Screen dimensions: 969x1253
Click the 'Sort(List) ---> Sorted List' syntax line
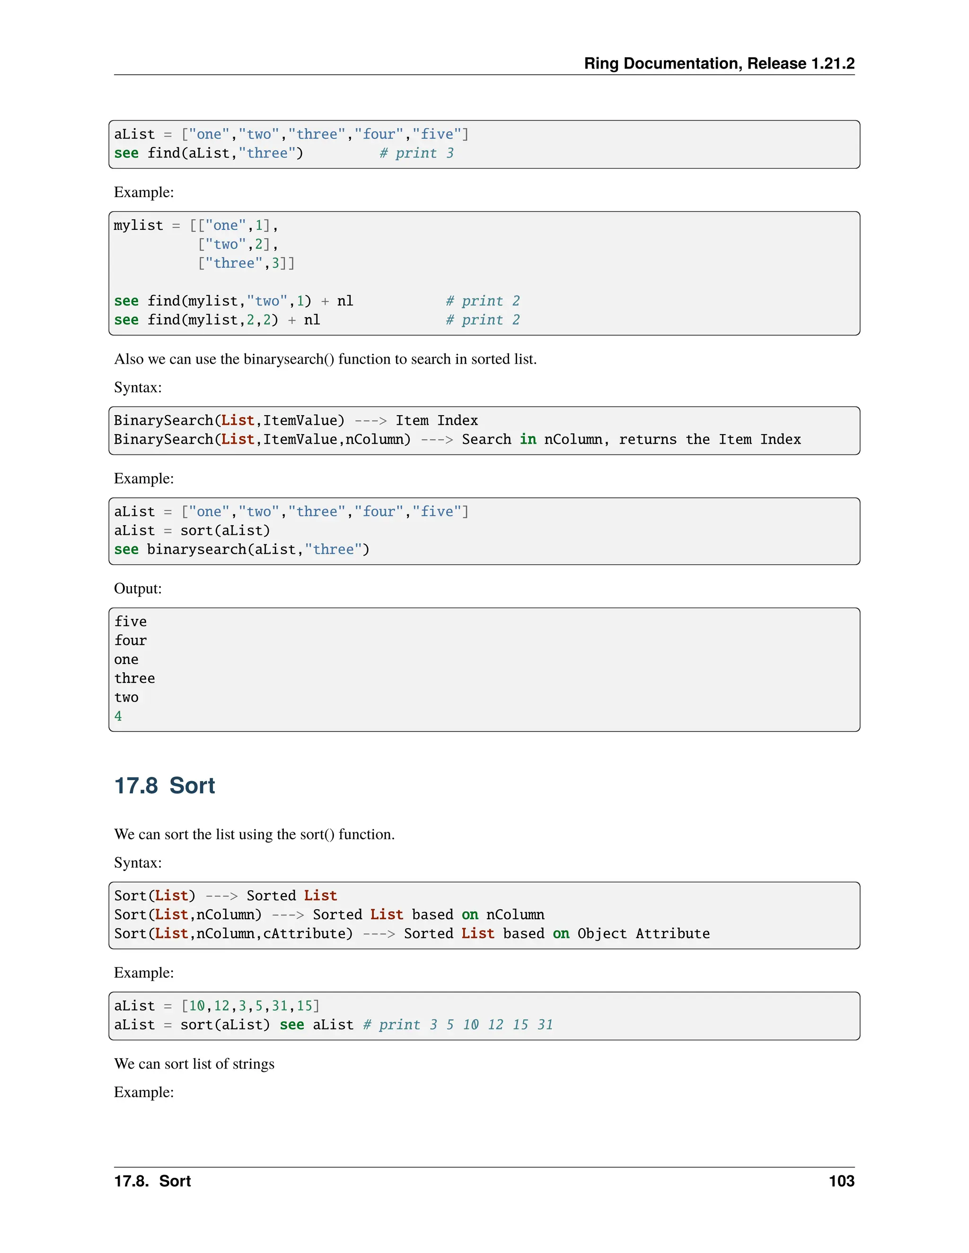225,896
